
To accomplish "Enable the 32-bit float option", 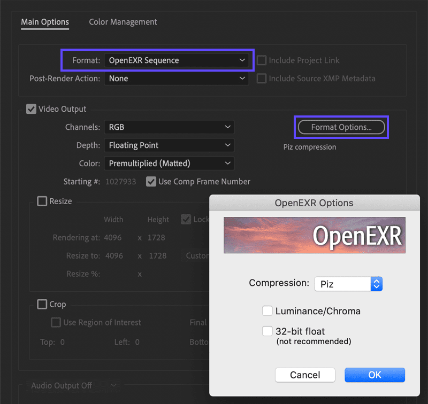I will coord(267,331).
